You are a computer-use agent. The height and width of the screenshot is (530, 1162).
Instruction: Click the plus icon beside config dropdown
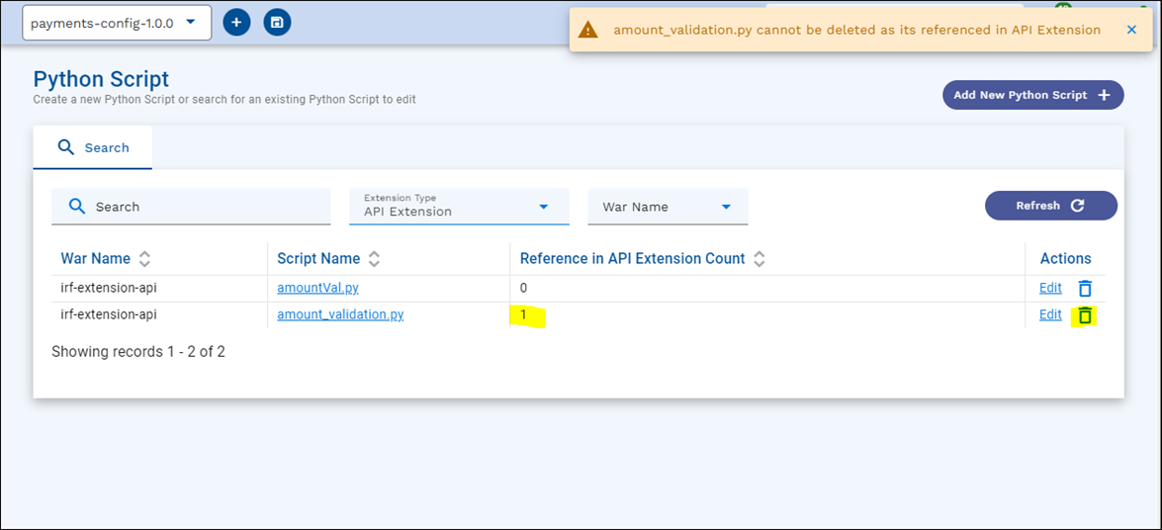click(236, 22)
